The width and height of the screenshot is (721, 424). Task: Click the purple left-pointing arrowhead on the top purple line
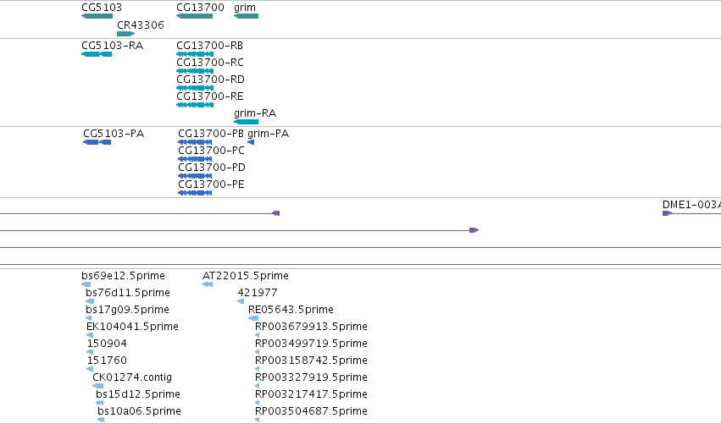275,213
